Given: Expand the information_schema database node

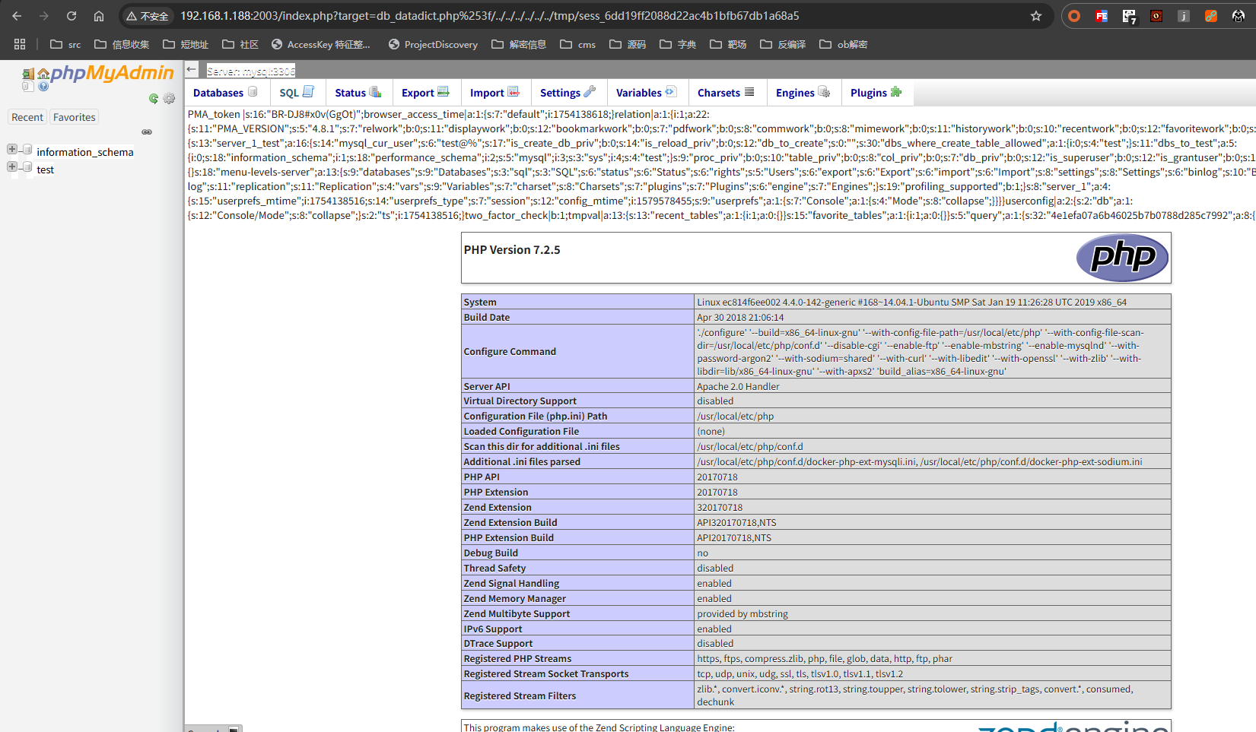Looking at the screenshot, I should click(11, 151).
